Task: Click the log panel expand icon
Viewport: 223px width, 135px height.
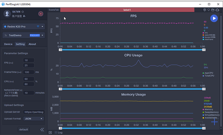Action: [50, 132]
